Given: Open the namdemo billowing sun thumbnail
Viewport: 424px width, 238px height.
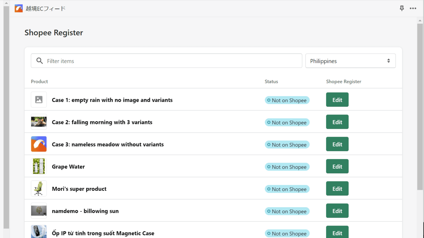Looking at the screenshot, I should (x=39, y=211).
